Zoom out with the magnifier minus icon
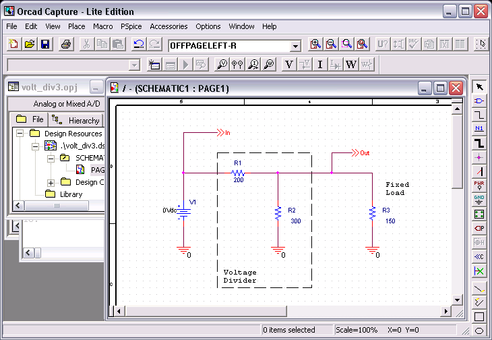The width and height of the screenshot is (492, 340). tap(331, 45)
